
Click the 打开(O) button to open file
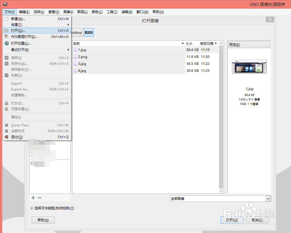pyautogui.click(x=232, y=220)
